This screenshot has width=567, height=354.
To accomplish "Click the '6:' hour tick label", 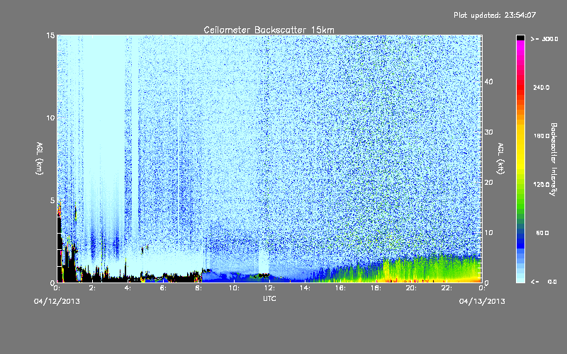I will click(164, 288).
